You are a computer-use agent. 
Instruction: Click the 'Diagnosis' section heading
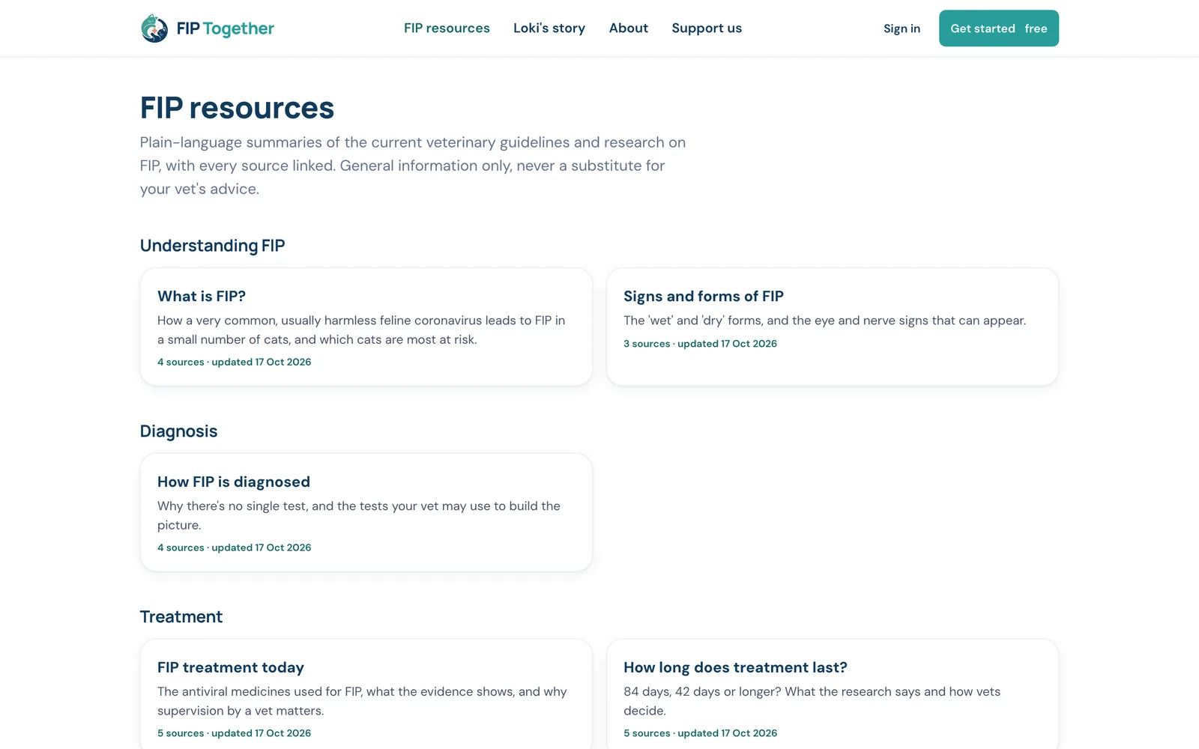(179, 431)
